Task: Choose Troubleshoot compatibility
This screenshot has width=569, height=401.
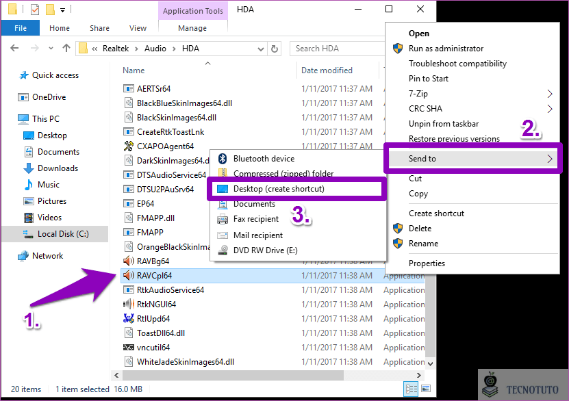Action: pos(457,64)
